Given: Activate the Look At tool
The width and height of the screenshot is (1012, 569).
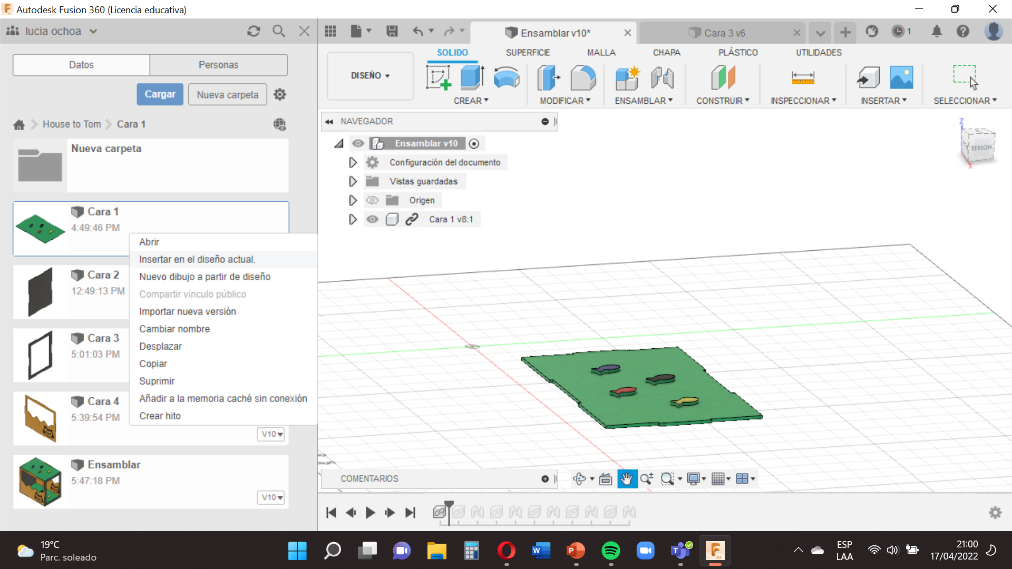Looking at the screenshot, I should tap(606, 478).
